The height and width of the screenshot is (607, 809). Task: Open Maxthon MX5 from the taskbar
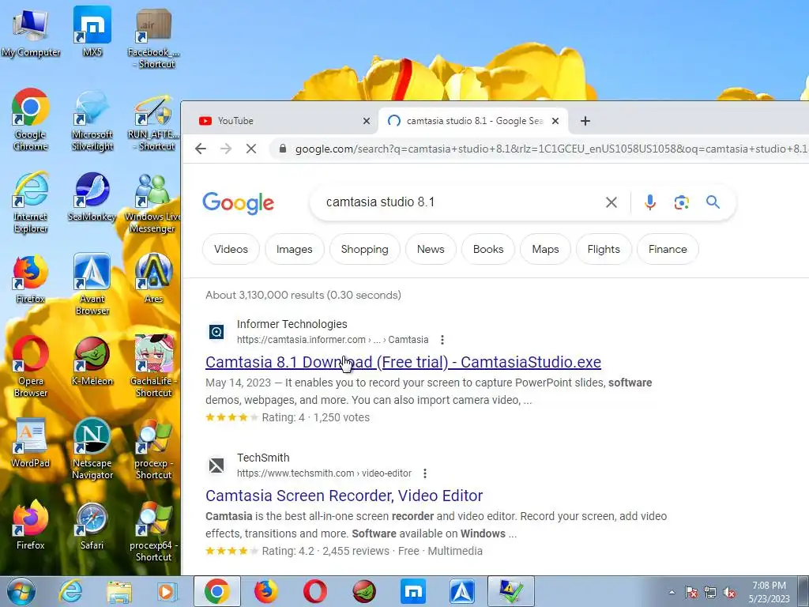(413, 591)
